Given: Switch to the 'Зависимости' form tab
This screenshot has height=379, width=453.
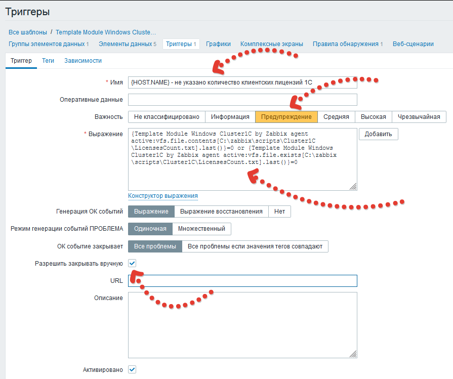Looking at the screenshot, I should (x=83, y=61).
